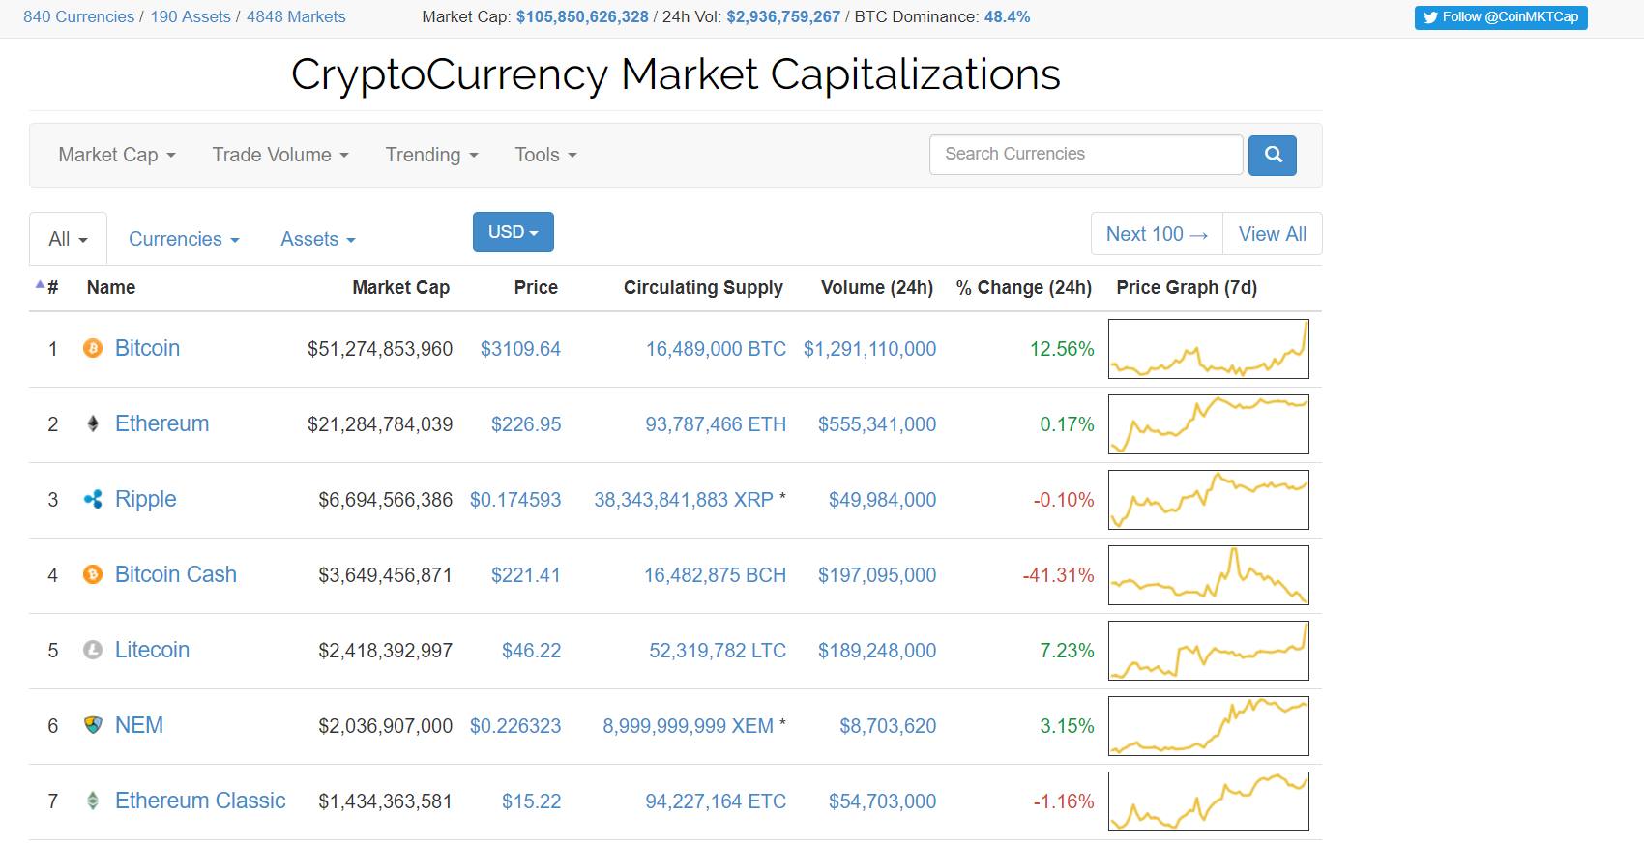This screenshot has height=845, width=1644.
Task: Click the View All button
Action: (1273, 234)
